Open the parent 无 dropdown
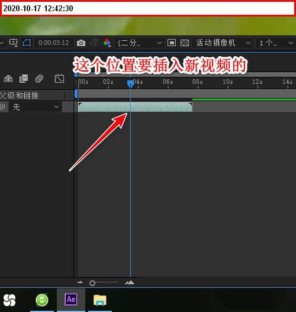 pos(36,108)
